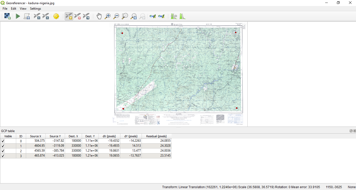Close the GCP table panel
The image size is (356, 190).
[x=354, y=131]
